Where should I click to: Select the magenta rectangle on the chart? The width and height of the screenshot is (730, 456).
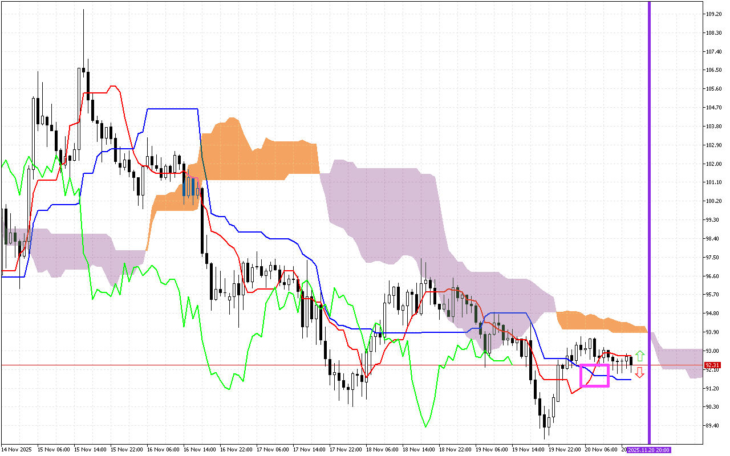[594, 376]
